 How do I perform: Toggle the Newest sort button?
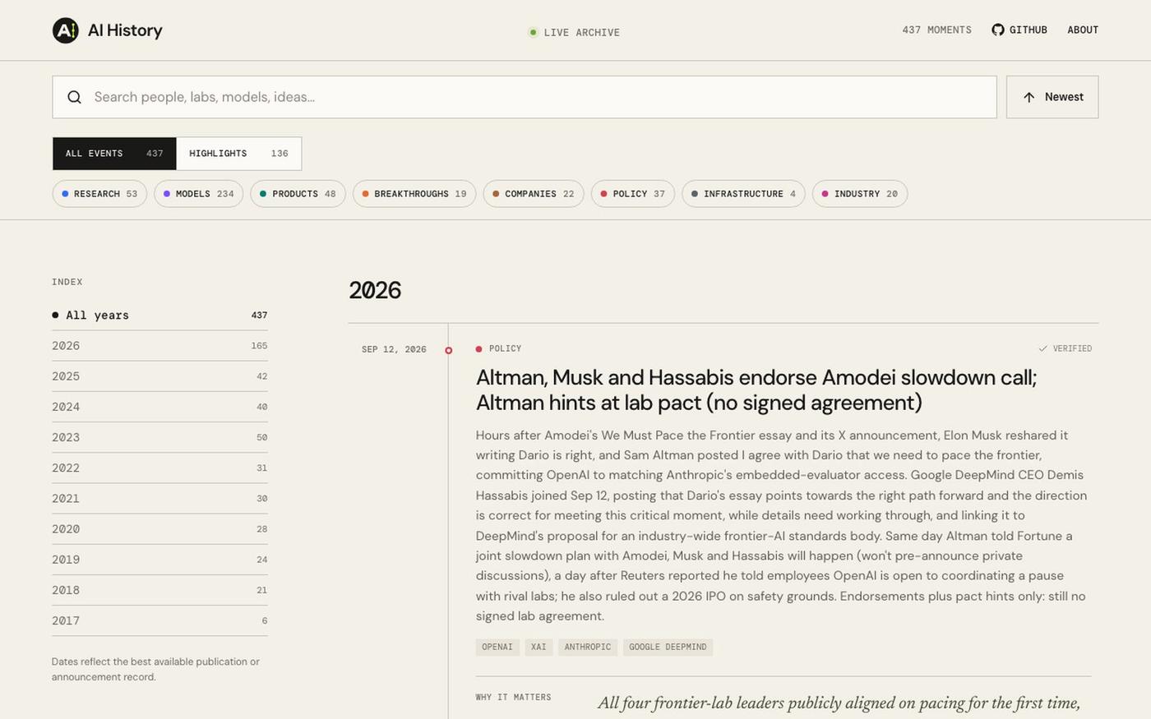click(x=1052, y=97)
